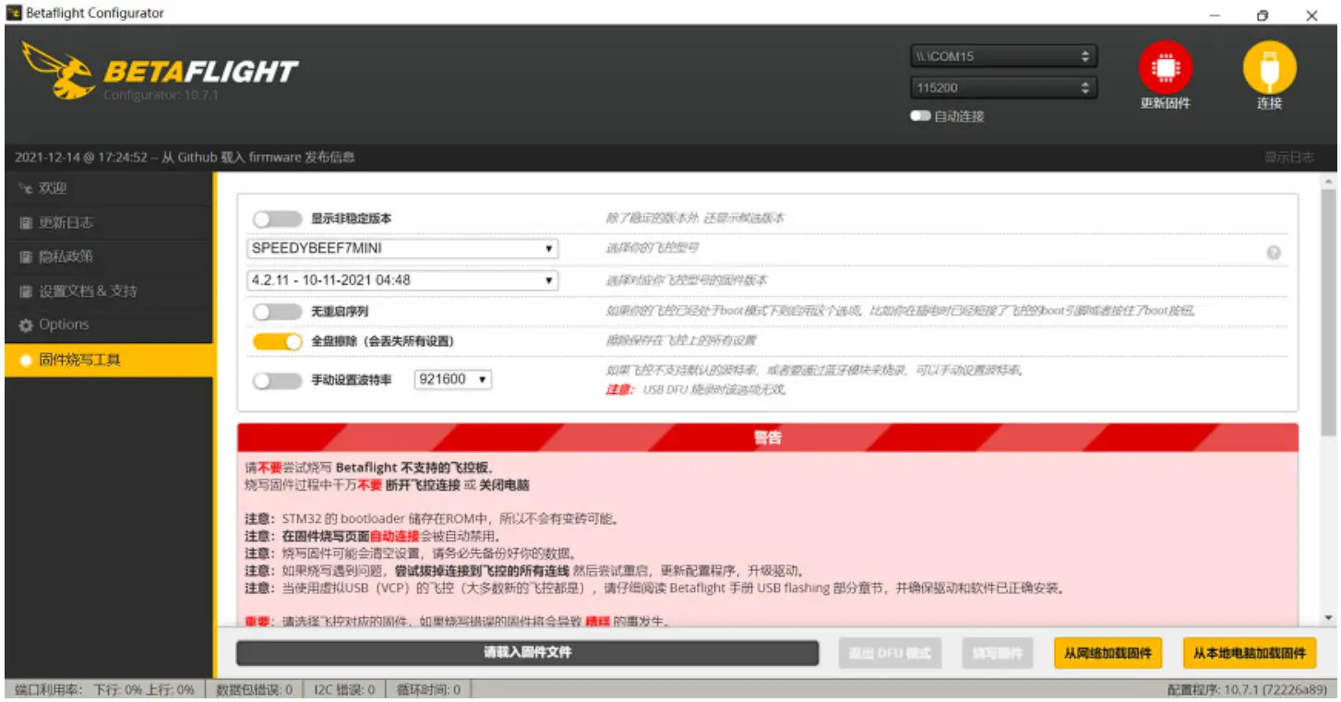Click the 隐私政策 sidebar icon
1341x702 pixels.
pyautogui.click(x=25, y=256)
